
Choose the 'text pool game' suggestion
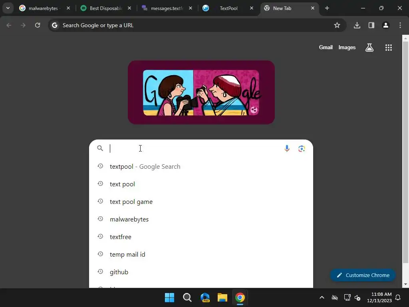[x=201, y=202]
